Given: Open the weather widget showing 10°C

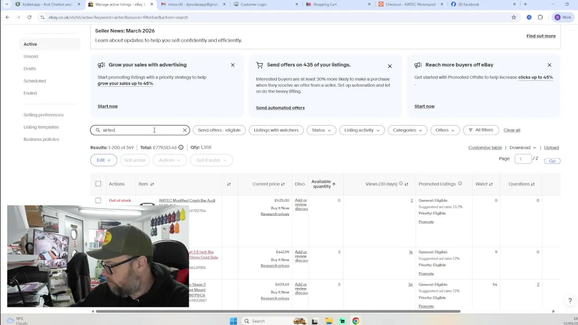Looking at the screenshot, I should [17, 320].
